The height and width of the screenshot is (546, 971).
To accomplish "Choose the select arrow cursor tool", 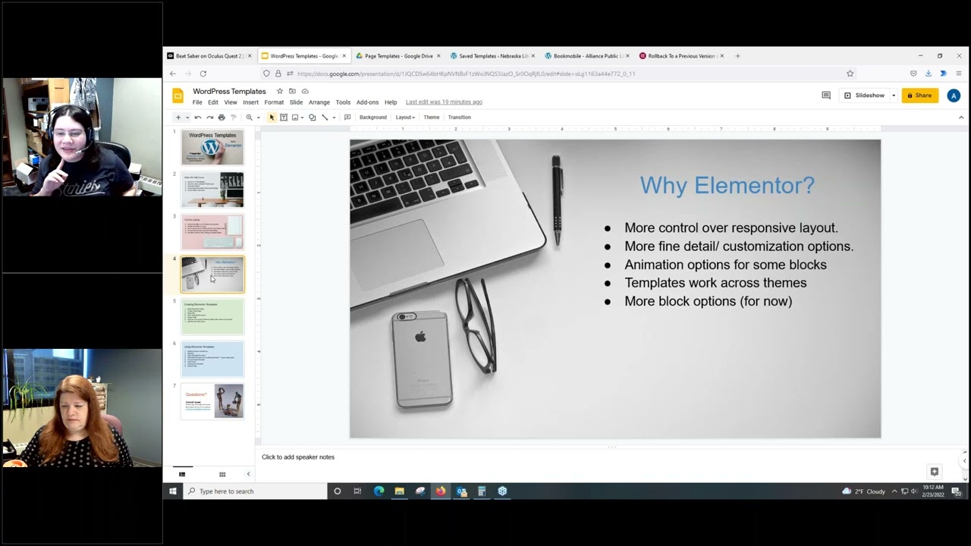I will click(x=272, y=118).
